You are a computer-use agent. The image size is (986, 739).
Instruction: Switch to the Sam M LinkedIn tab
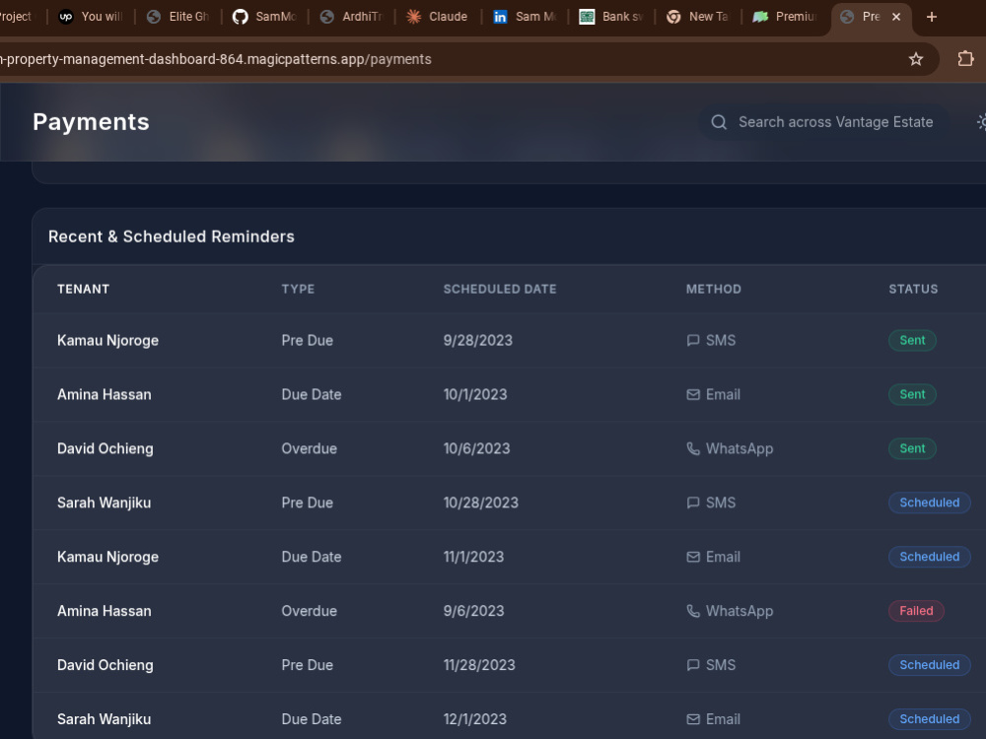(525, 17)
